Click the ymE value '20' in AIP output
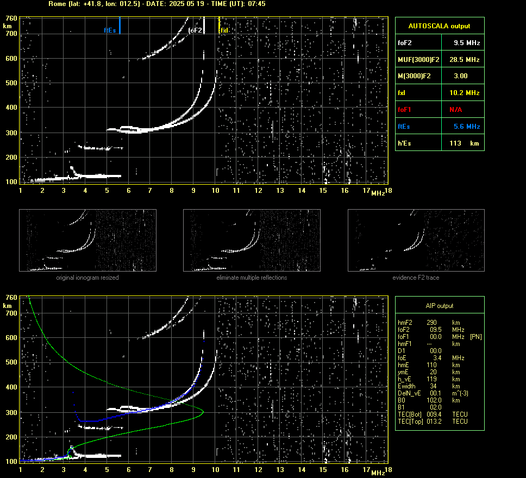The height and width of the screenshot is (478, 526). (433, 372)
